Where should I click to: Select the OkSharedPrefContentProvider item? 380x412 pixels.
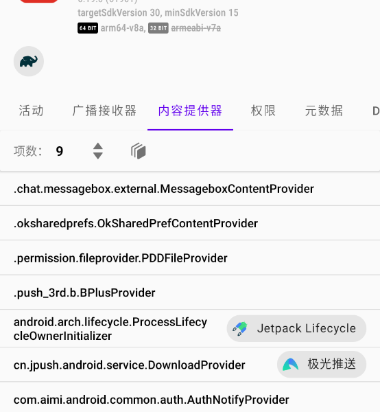(x=190, y=223)
